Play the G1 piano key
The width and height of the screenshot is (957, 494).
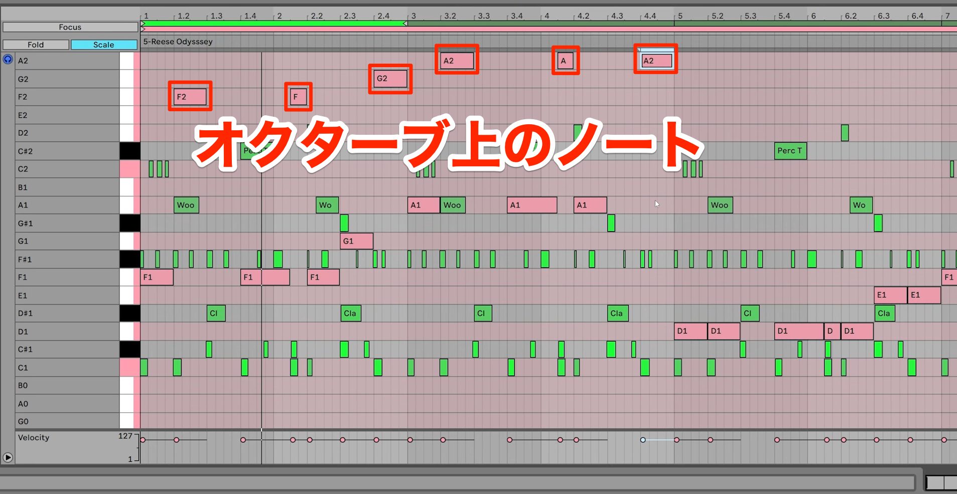pos(126,241)
